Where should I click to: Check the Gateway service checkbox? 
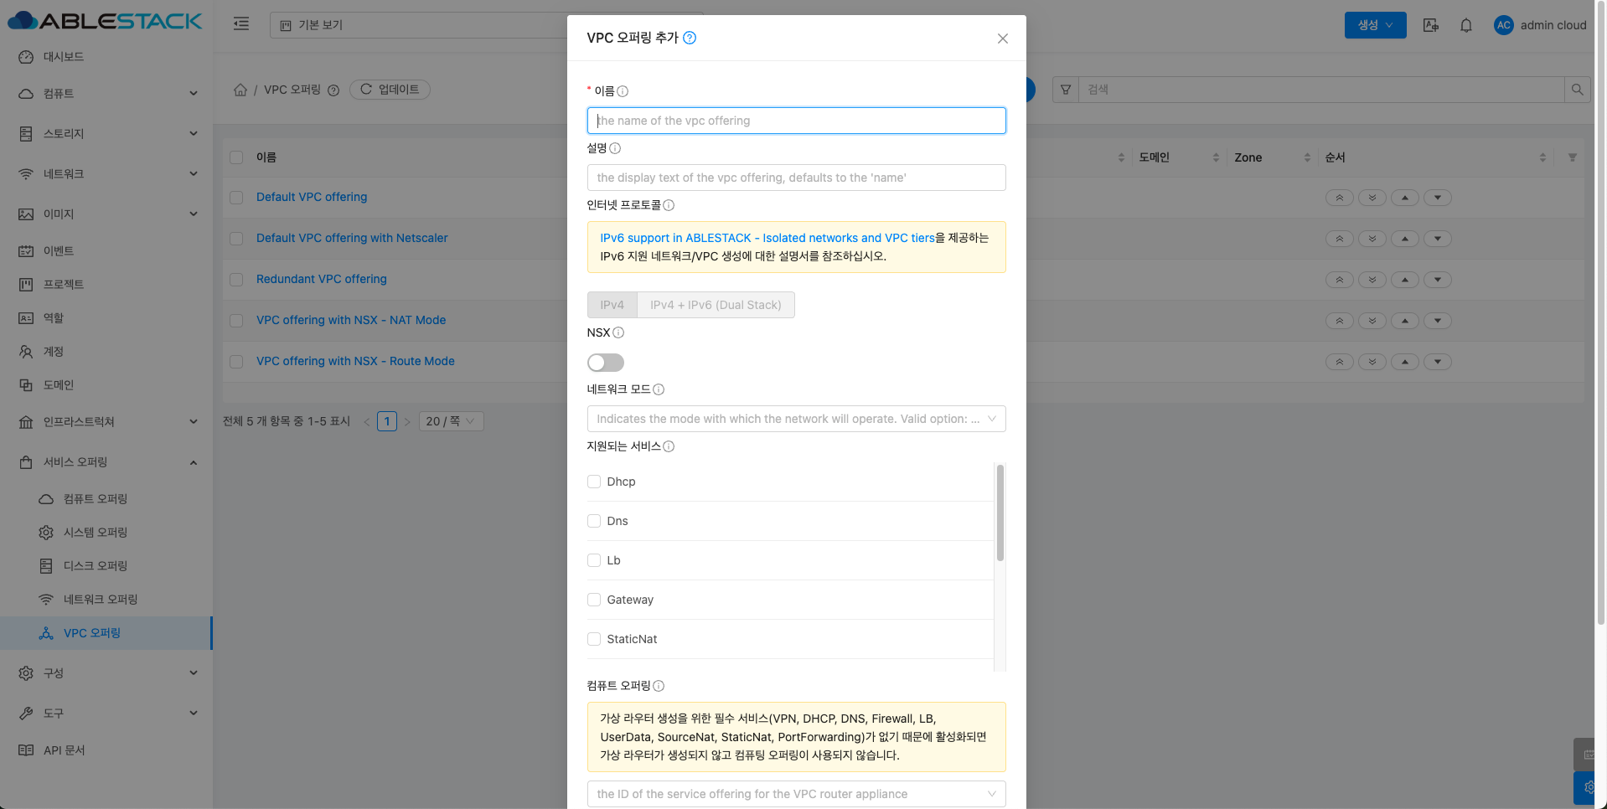594,600
